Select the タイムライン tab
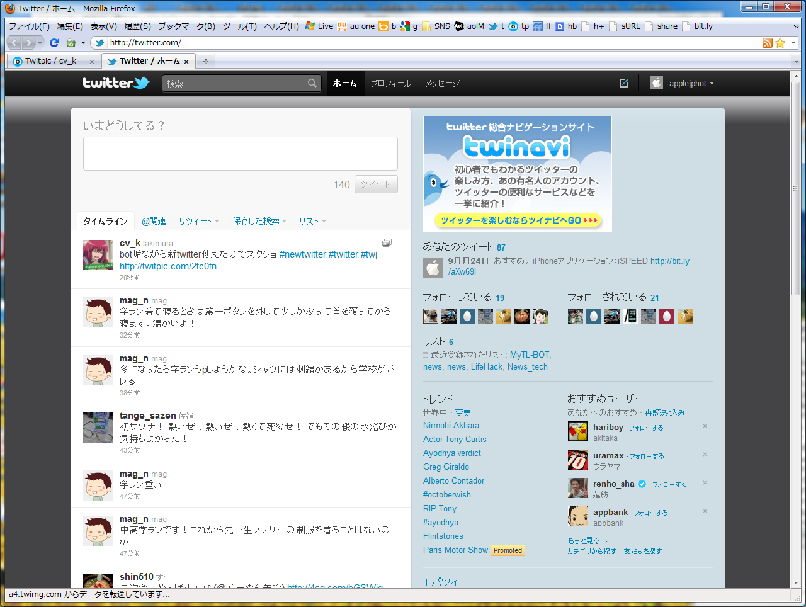The height and width of the screenshot is (607, 806). (x=105, y=221)
